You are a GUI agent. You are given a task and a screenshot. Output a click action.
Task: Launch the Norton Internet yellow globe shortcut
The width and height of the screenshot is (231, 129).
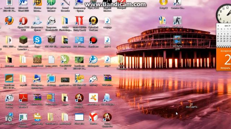point(37,3)
